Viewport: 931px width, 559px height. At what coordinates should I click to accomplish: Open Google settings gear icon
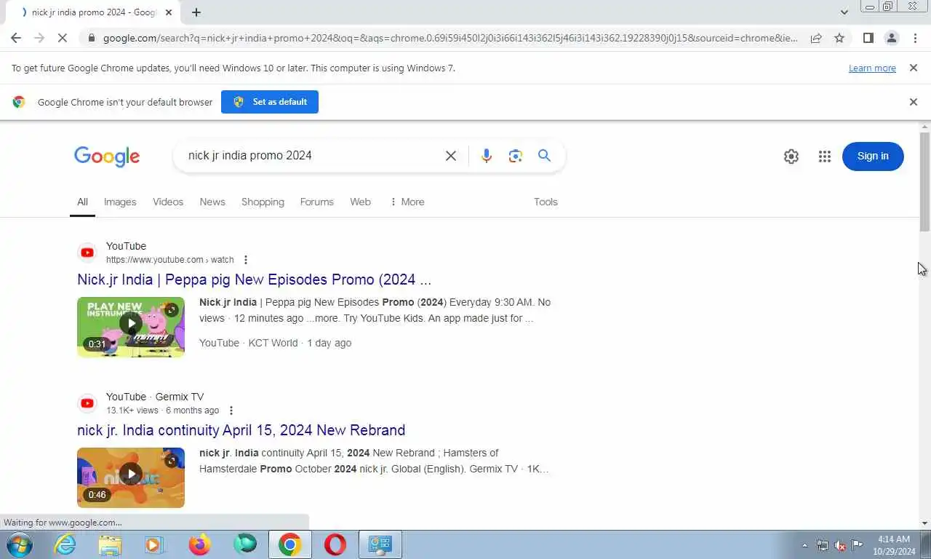(791, 156)
